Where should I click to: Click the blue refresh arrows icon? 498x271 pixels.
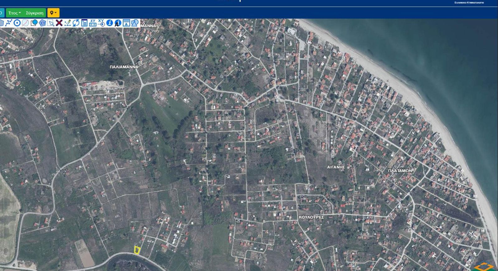click(76, 23)
